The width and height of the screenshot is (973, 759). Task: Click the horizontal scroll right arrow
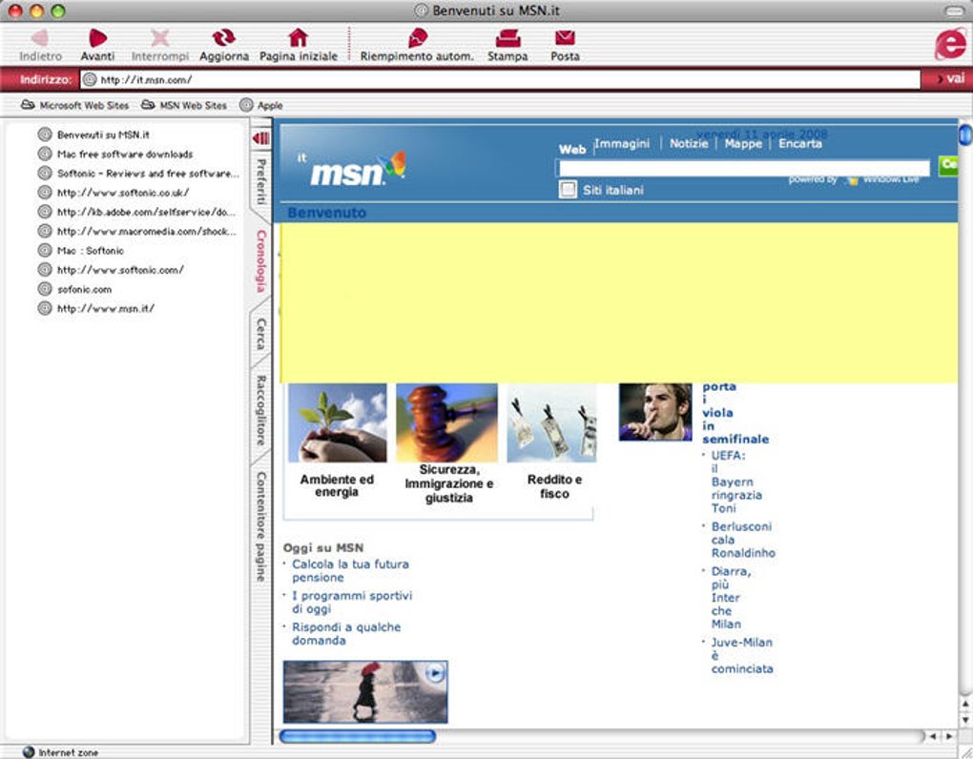tap(949, 736)
